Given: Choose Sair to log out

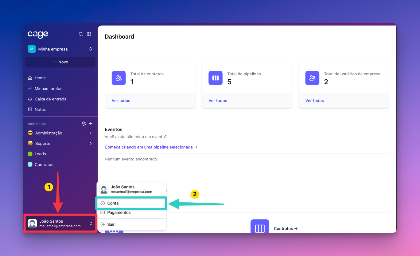Looking at the screenshot, I should click(x=111, y=224).
